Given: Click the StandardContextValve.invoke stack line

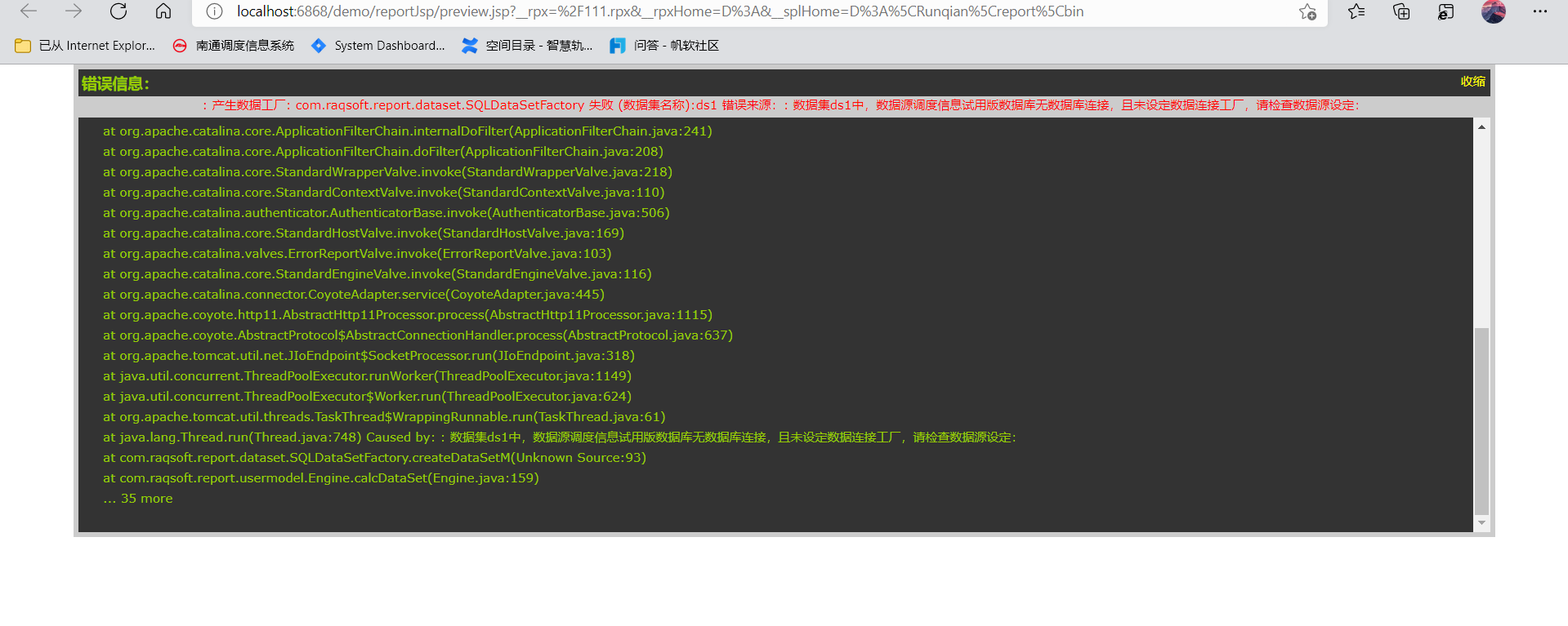Looking at the screenshot, I should point(384,193).
